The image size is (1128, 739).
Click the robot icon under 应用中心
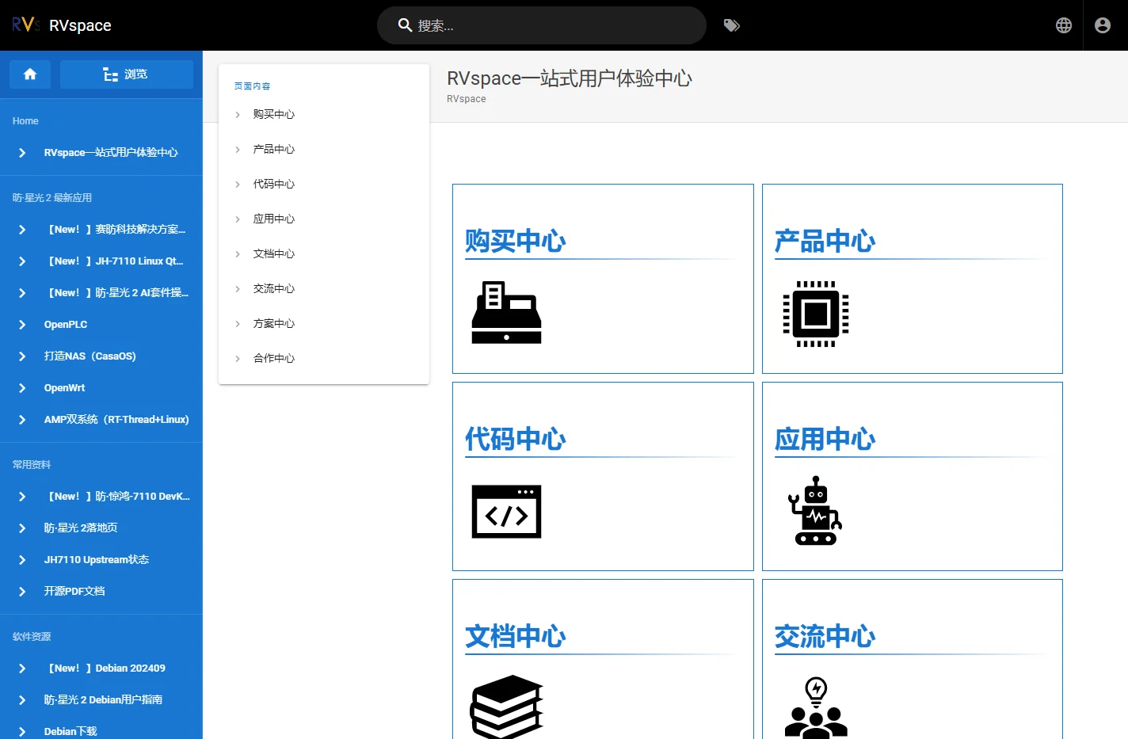pyautogui.click(x=815, y=511)
